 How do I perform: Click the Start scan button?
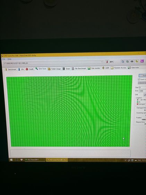pos(143,76)
